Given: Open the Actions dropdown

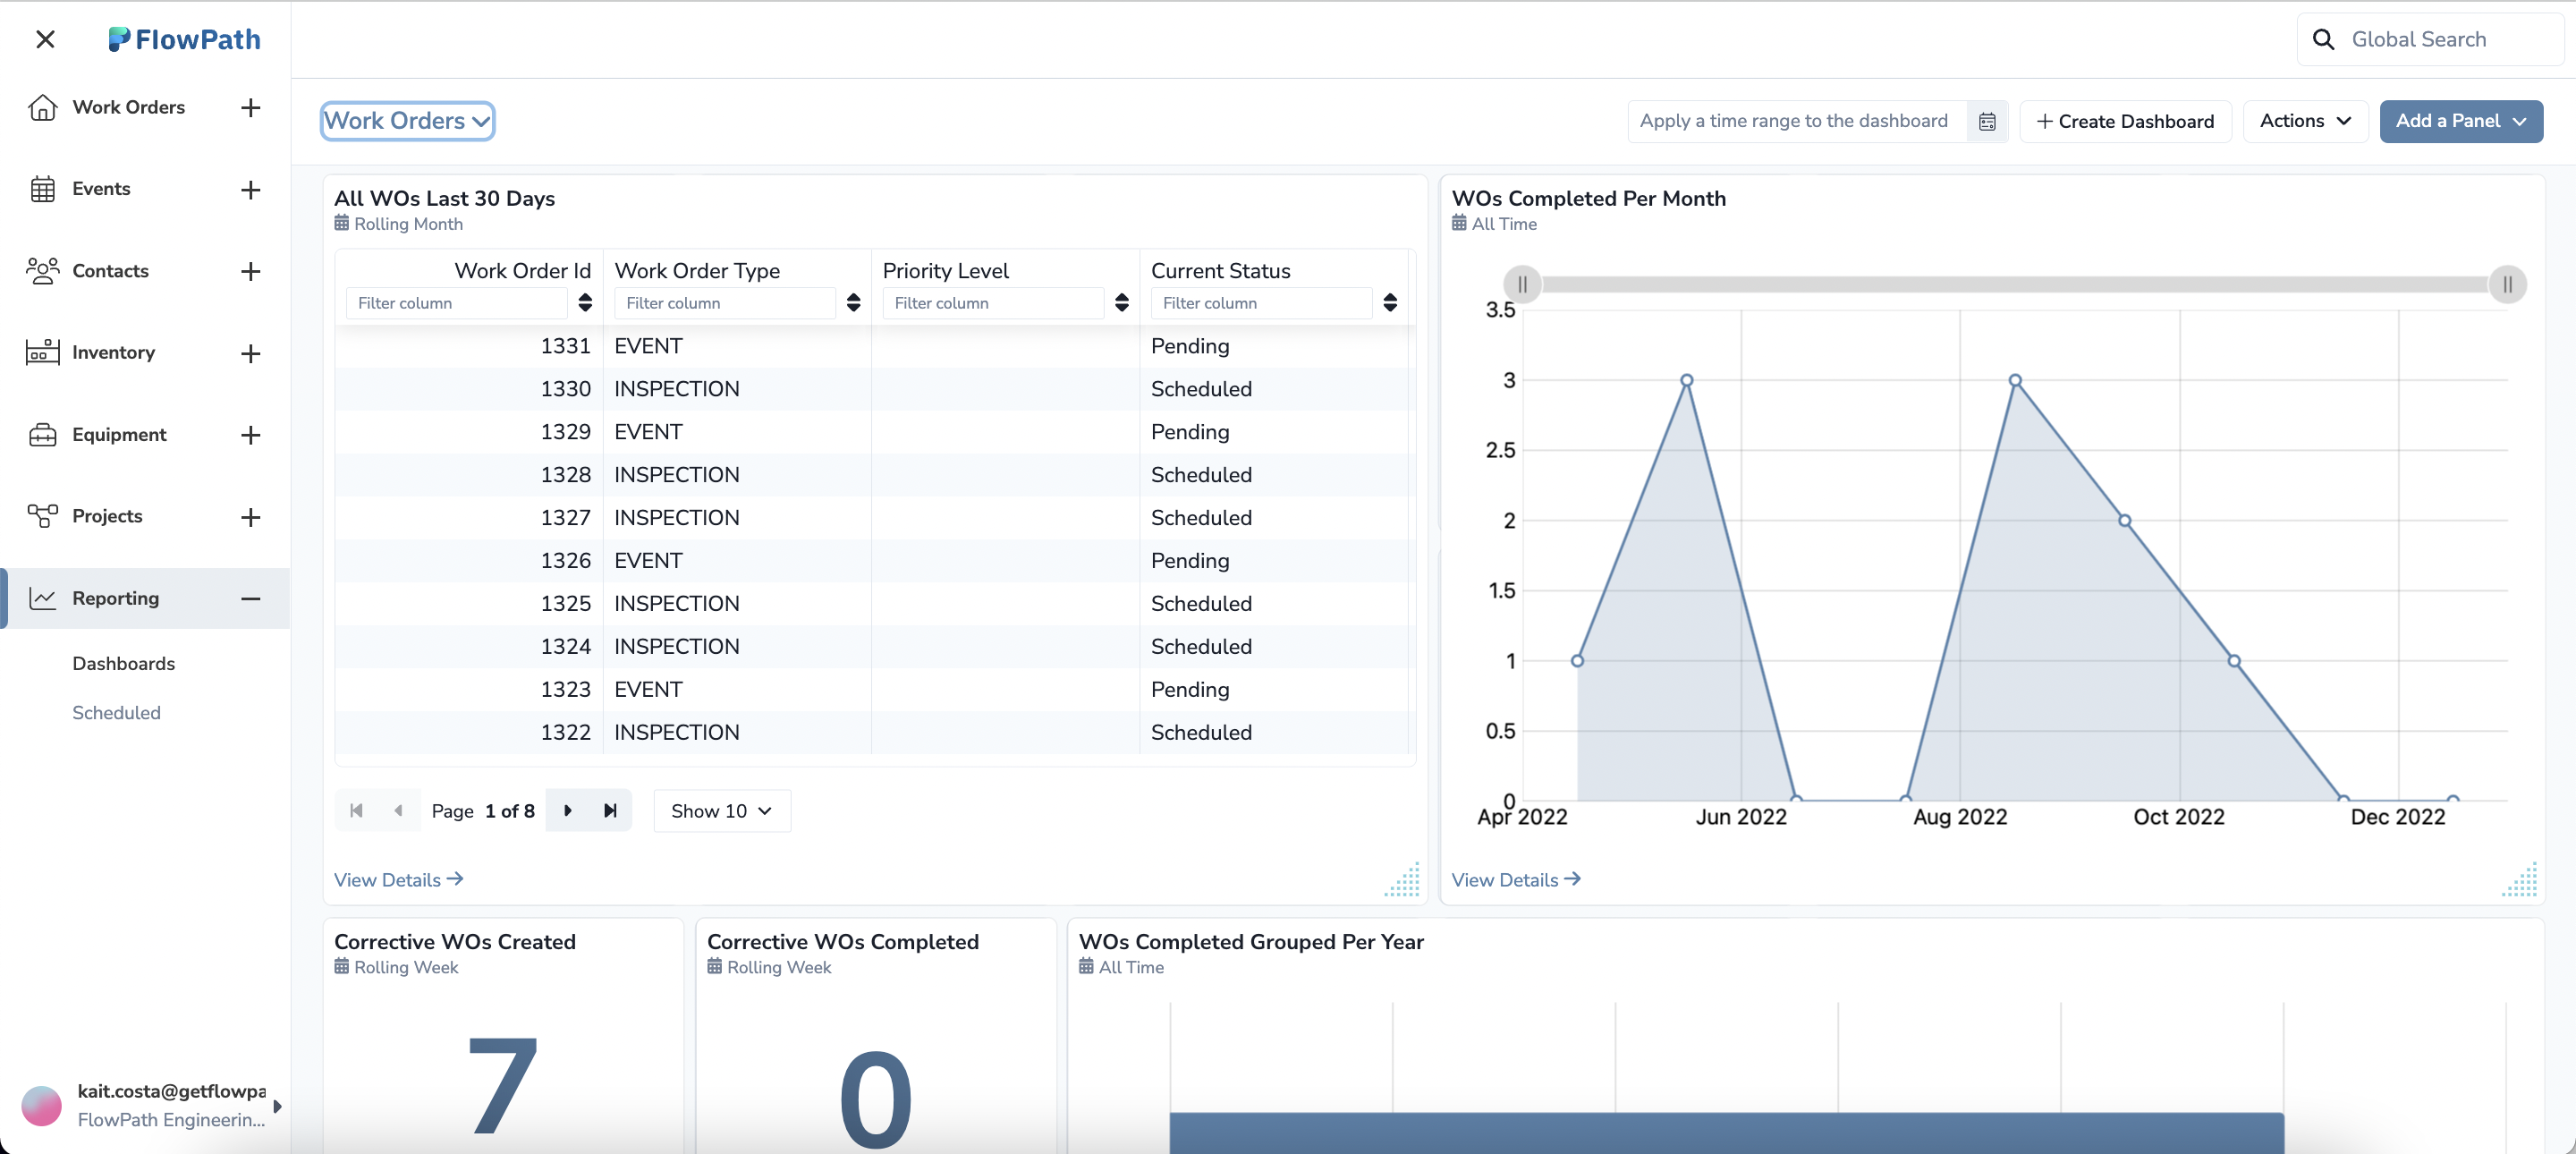Looking at the screenshot, I should pos(2304,120).
